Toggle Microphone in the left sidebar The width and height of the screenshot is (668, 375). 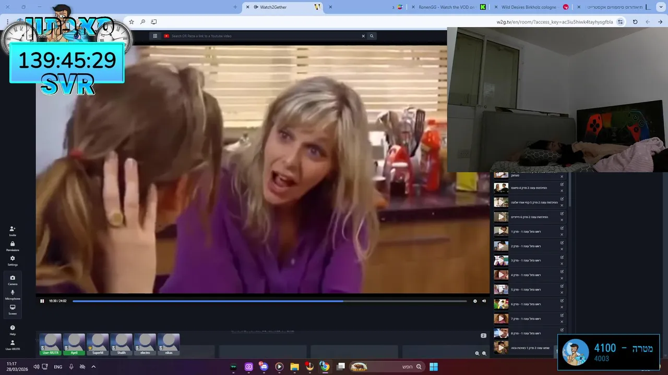click(13, 295)
